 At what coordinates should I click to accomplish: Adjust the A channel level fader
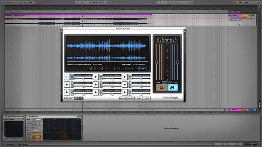[156, 62]
